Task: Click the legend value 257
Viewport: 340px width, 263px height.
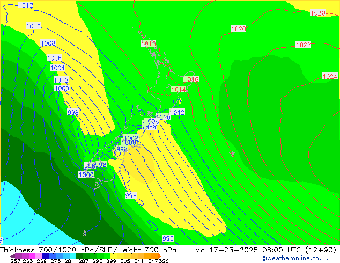Action: pyautogui.click(x=16, y=261)
